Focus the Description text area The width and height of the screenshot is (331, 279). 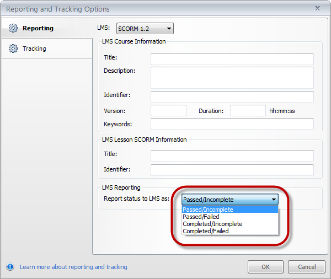pyautogui.click(x=232, y=78)
